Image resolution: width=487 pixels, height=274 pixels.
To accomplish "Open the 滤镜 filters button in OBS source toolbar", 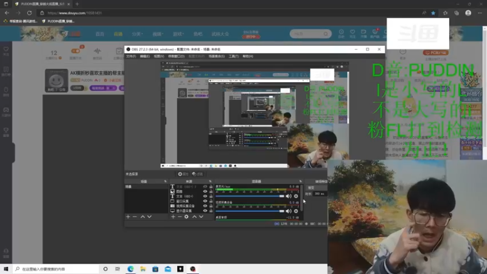I will (x=197, y=174).
